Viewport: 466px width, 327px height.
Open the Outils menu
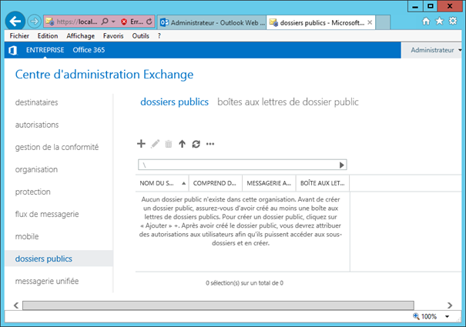tap(141, 36)
